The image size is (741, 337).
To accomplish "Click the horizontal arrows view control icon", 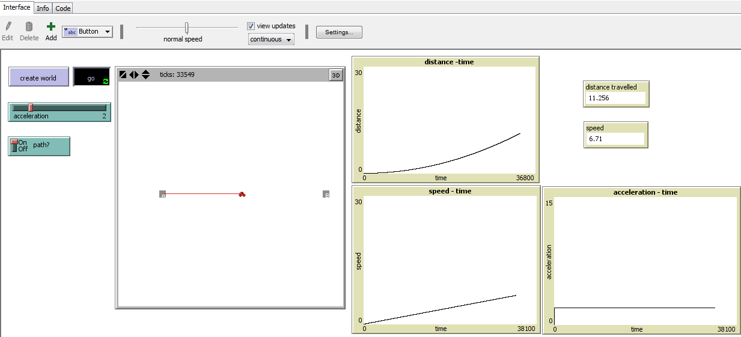I will (x=134, y=74).
